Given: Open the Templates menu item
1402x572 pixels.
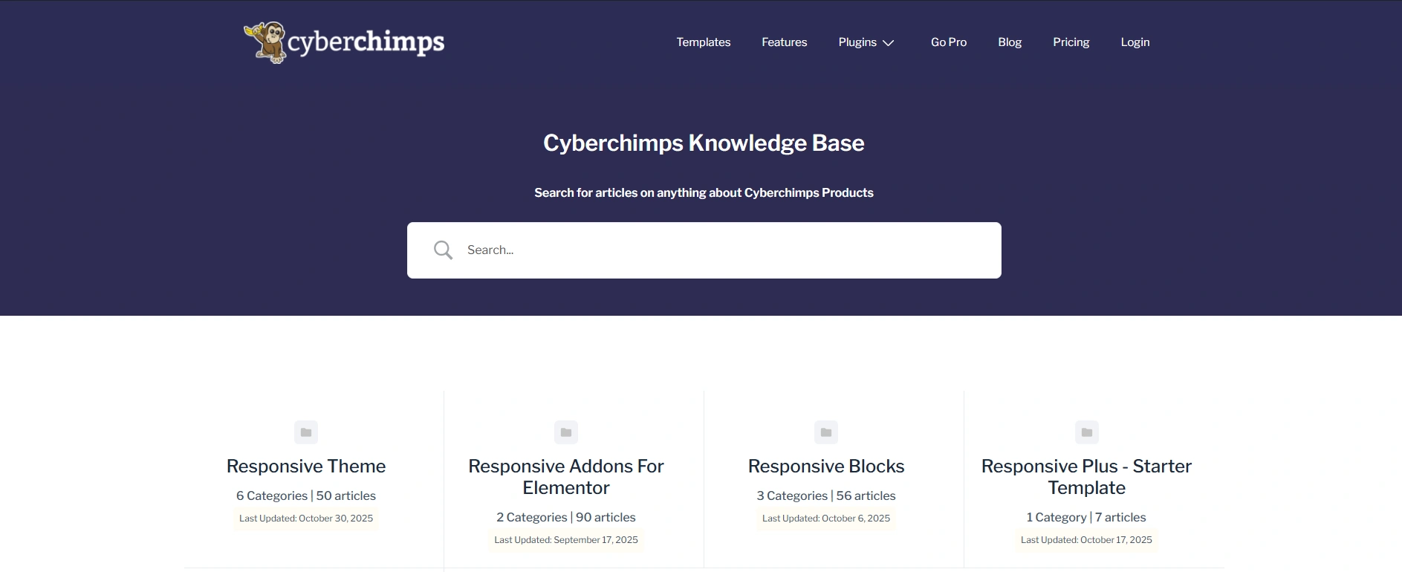Looking at the screenshot, I should tap(704, 42).
